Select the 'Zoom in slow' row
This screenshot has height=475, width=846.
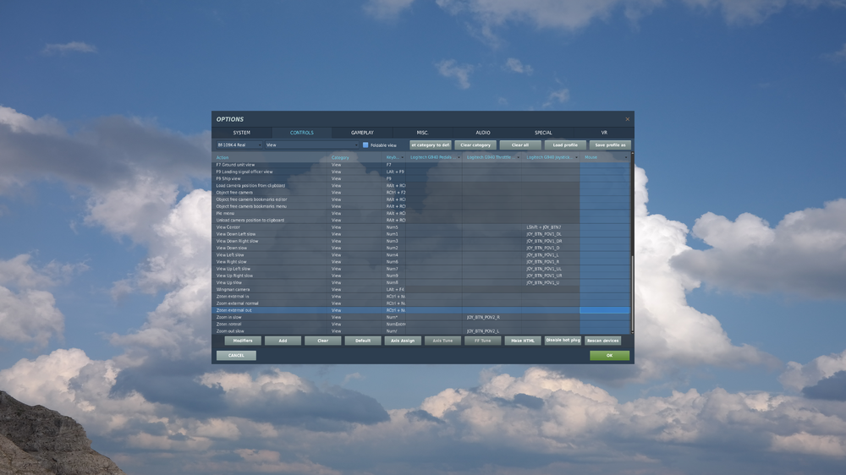click(421, 318)
